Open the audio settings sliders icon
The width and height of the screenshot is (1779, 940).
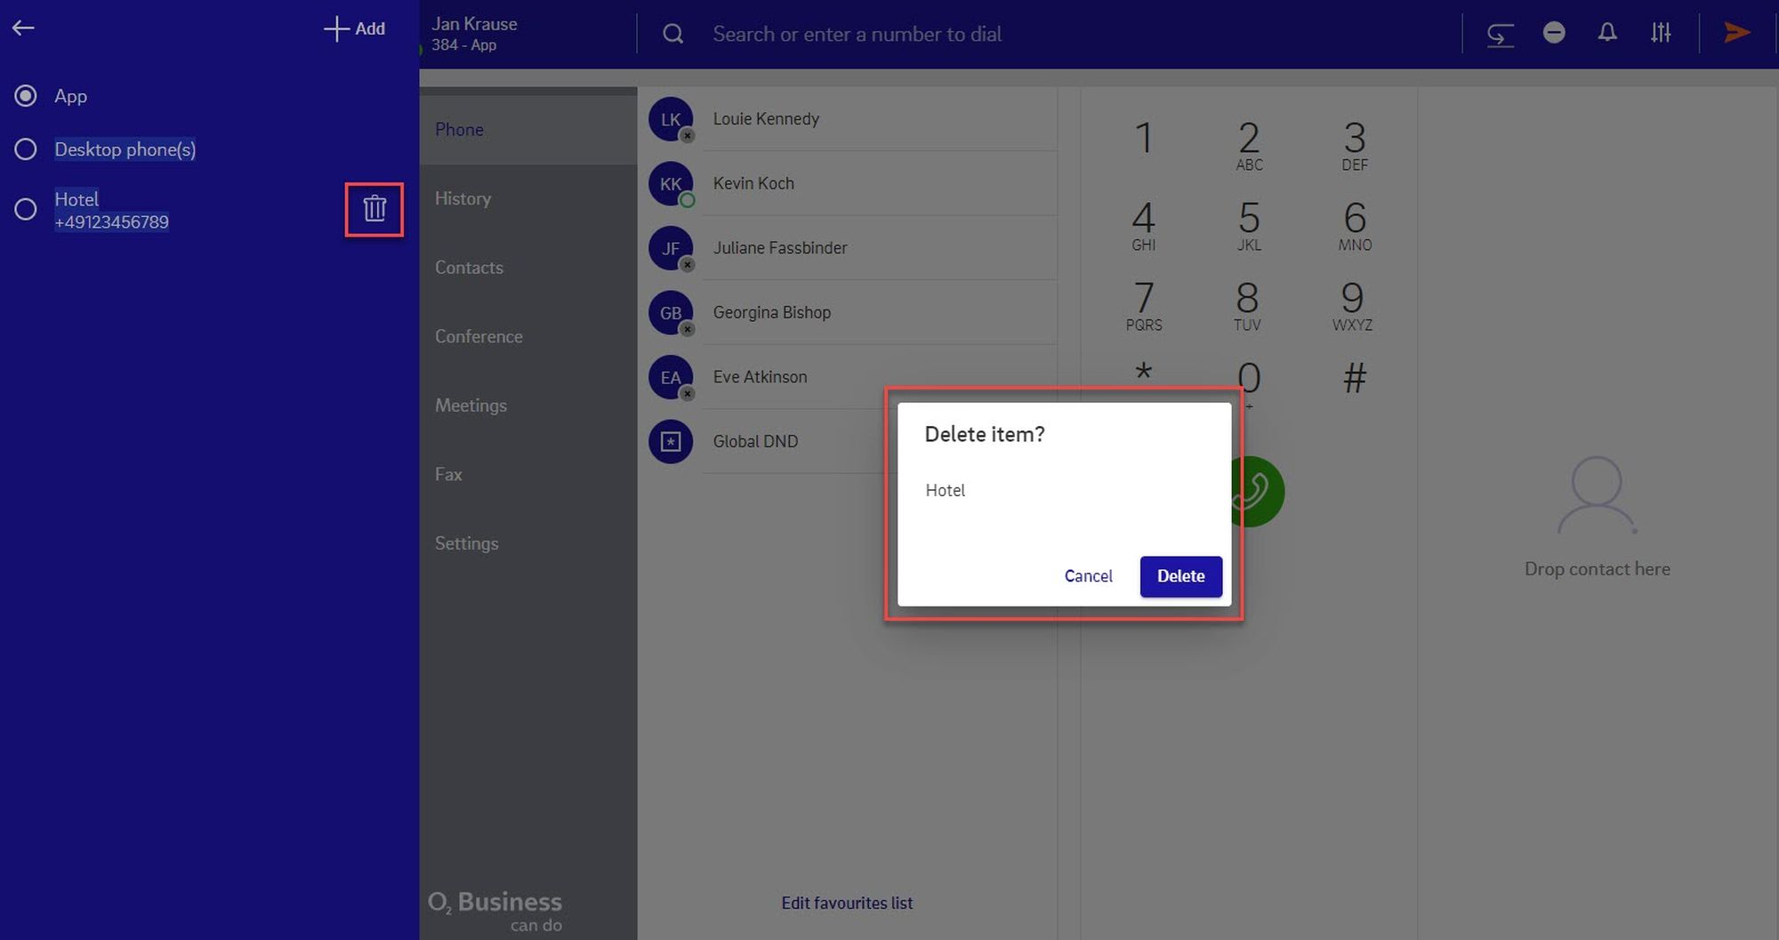[1660, 33]
